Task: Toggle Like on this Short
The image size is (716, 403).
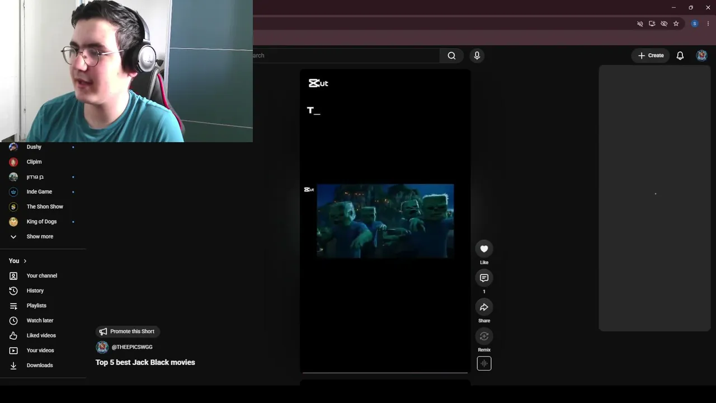Action: click(484, 249)
